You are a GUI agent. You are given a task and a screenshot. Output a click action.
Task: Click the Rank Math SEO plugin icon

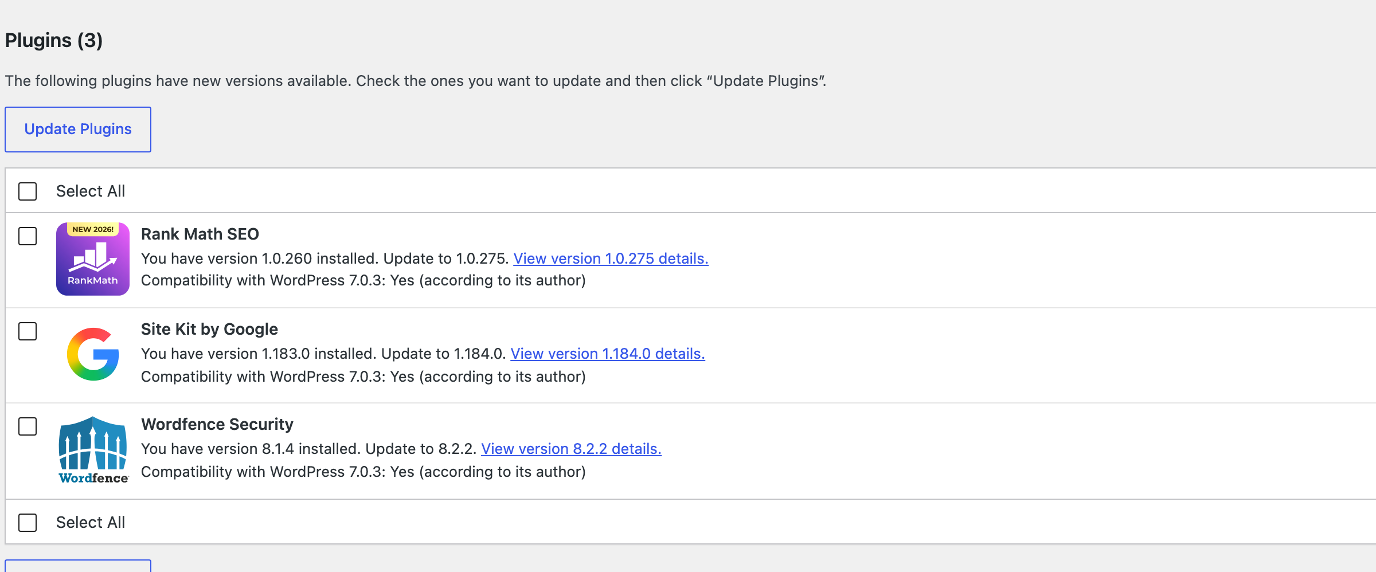[x=93, y=259]
